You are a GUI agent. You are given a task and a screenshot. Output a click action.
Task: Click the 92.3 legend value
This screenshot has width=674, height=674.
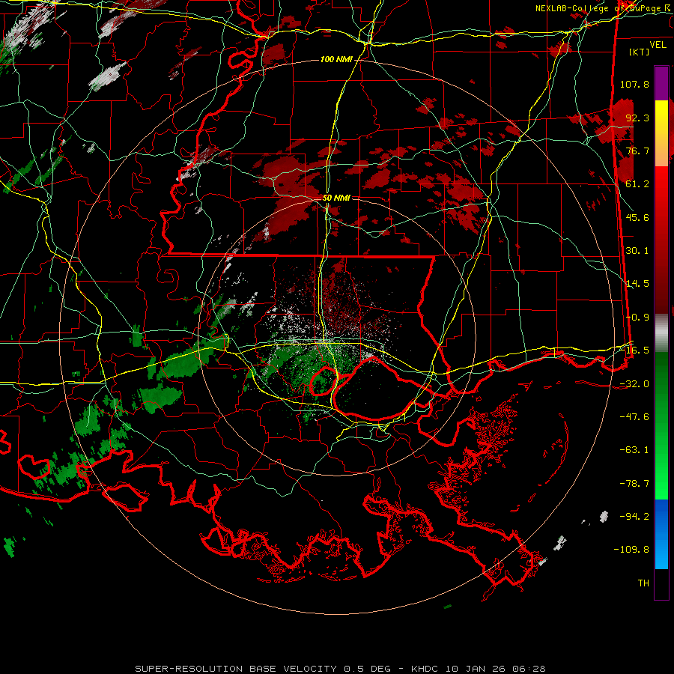click(637, 118)
